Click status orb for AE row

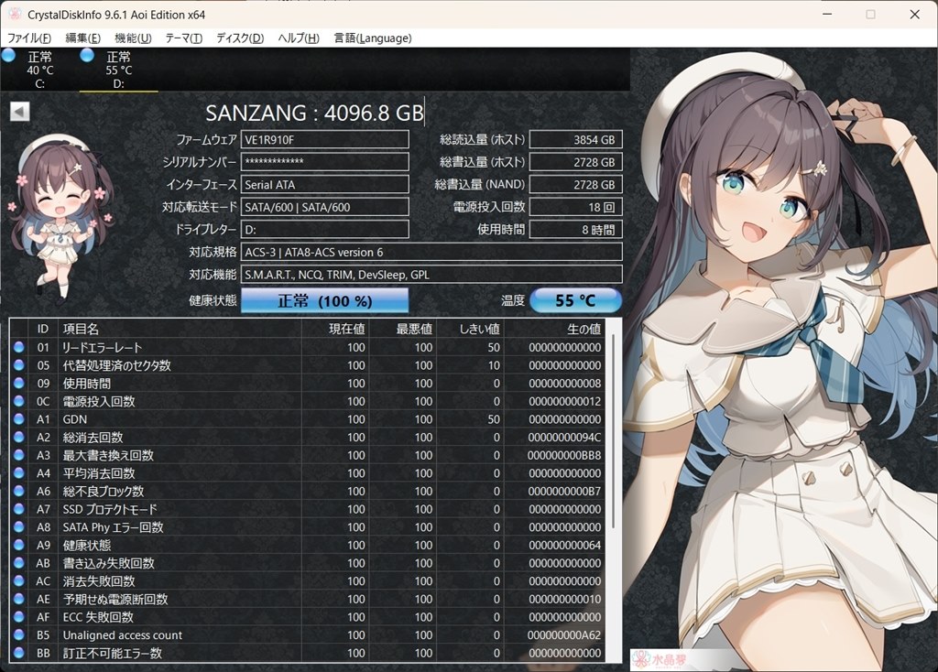click(18, 599)
